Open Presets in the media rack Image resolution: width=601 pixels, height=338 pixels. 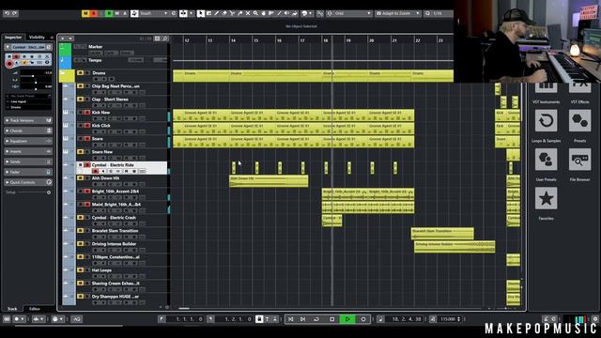point(579,121)
